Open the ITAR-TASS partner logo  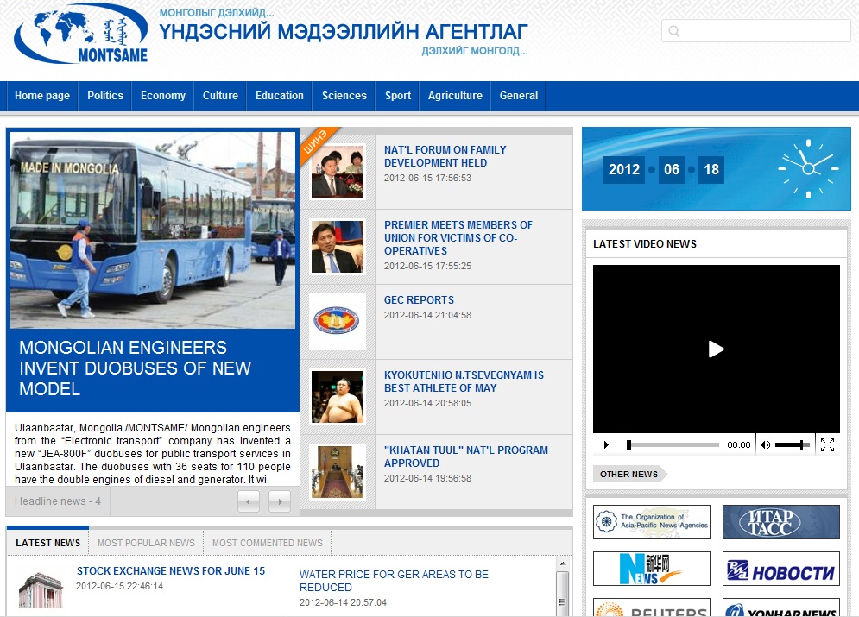pos(780,522)
